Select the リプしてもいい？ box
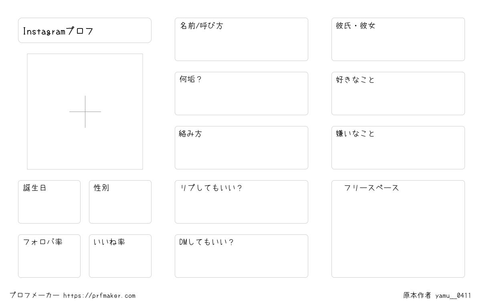The height and width of the screenshot is (301, 481). pyautogui.click(x=241, y=202)
